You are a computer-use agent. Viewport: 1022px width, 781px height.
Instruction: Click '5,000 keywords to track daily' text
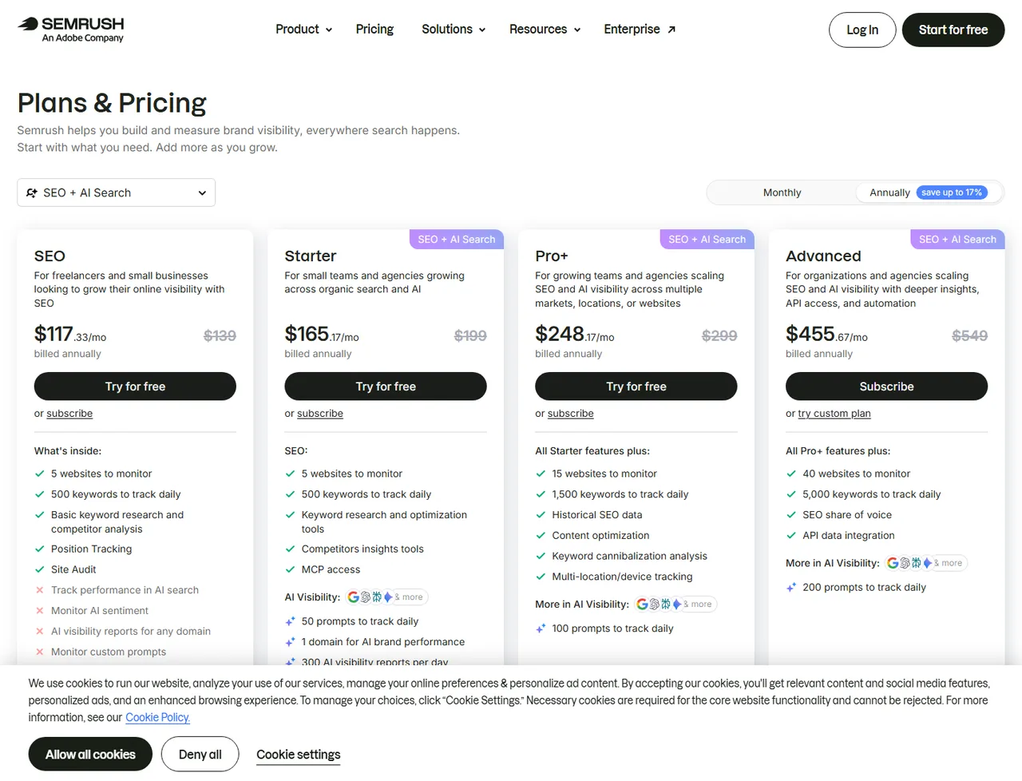point(871,494)
